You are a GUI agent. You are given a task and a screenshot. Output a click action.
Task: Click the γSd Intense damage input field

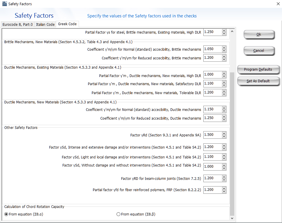click(x=212, y=147)
